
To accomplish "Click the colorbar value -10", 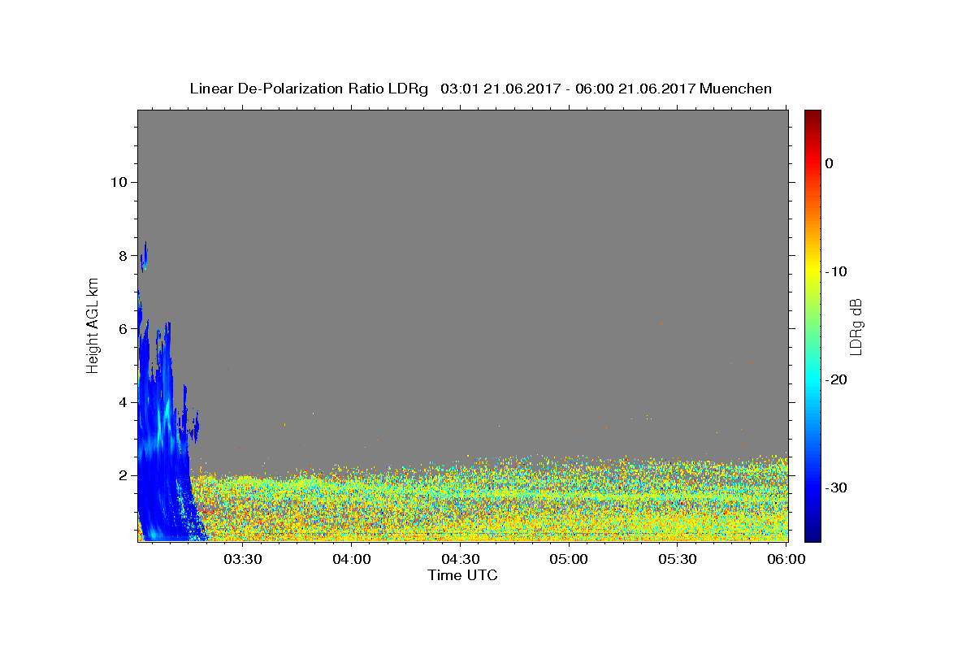I will click(836, 271).
